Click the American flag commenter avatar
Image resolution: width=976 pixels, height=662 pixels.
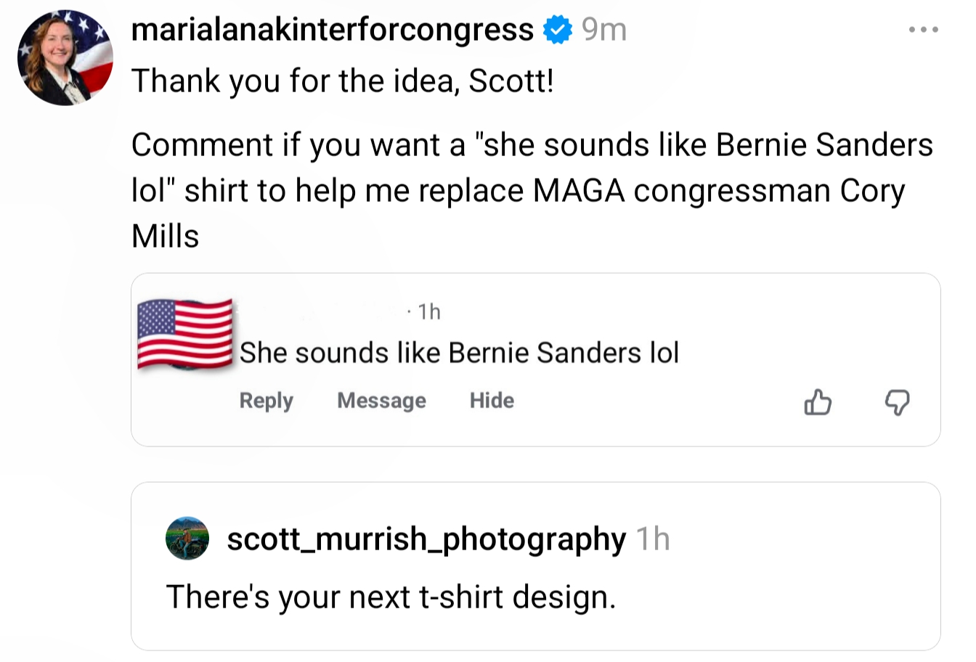pyautogui.click(x=185, y=334)
